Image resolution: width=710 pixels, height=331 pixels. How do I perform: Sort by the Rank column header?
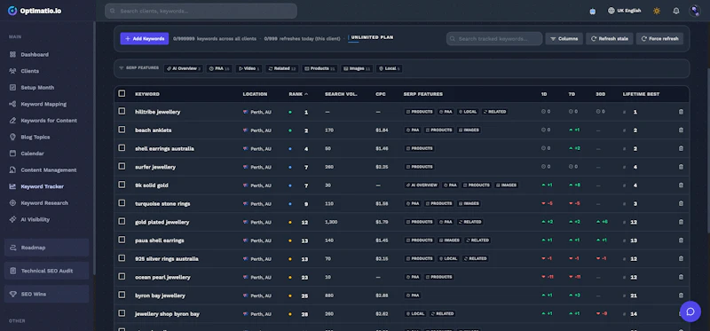[x=298, y=94]
